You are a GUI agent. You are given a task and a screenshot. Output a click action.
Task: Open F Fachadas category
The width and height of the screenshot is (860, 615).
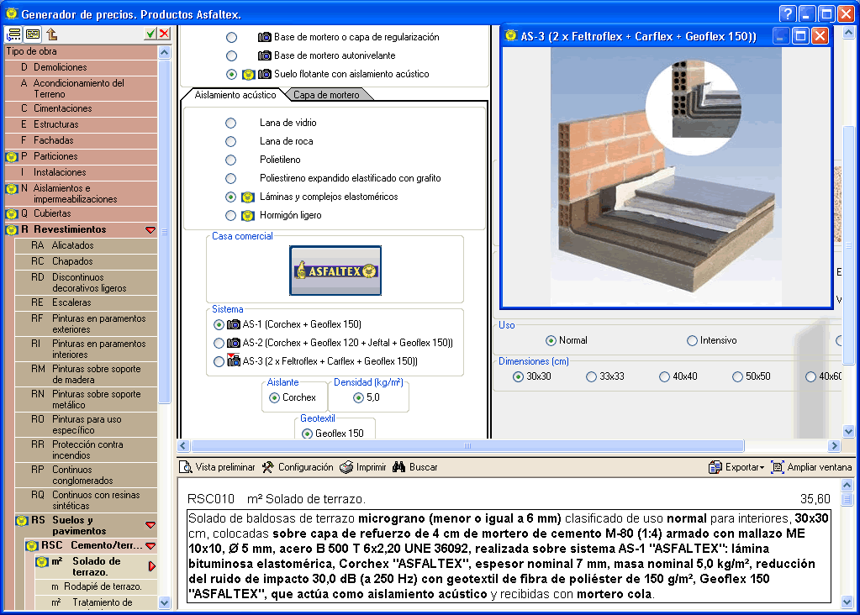(x=82, y=140)
